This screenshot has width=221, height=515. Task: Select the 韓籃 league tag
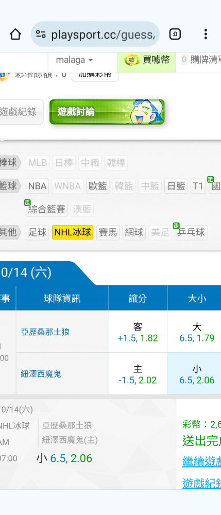click(x=124, y=186)
